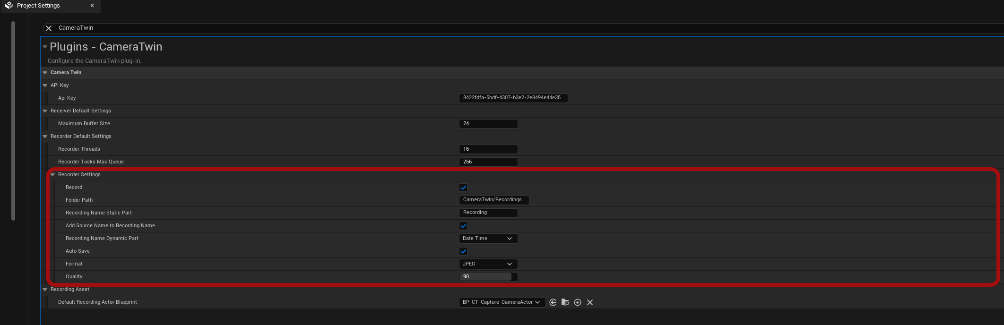Clear the CameraTwin search with the X icon
This screenshot has height=325, width=1004.
point(49,28)
